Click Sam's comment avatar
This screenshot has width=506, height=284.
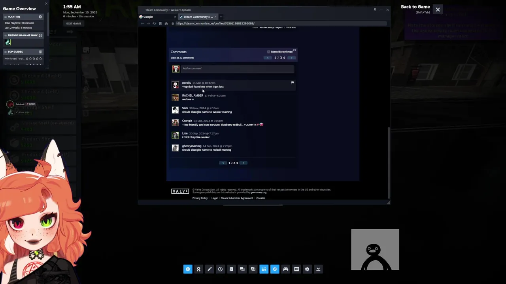[176, 110]
